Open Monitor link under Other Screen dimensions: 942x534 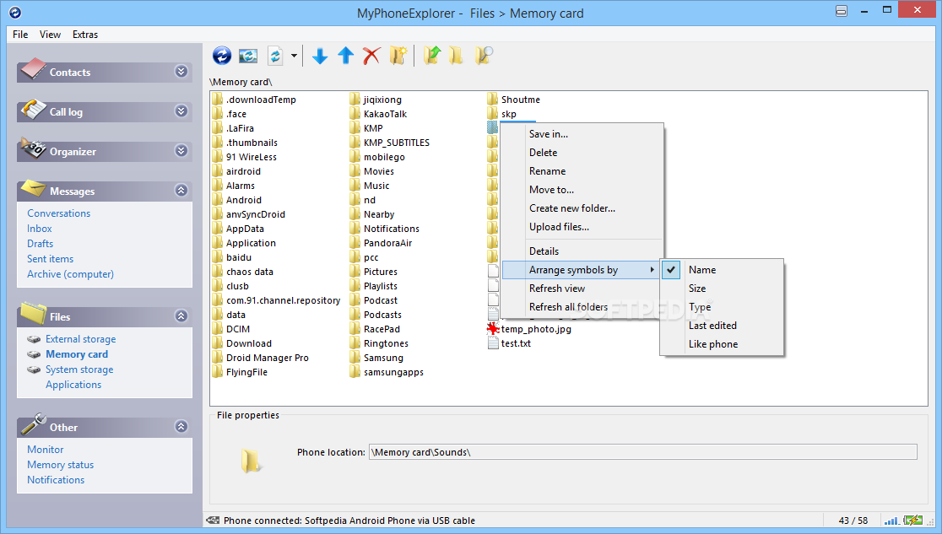tap(45, 450)
